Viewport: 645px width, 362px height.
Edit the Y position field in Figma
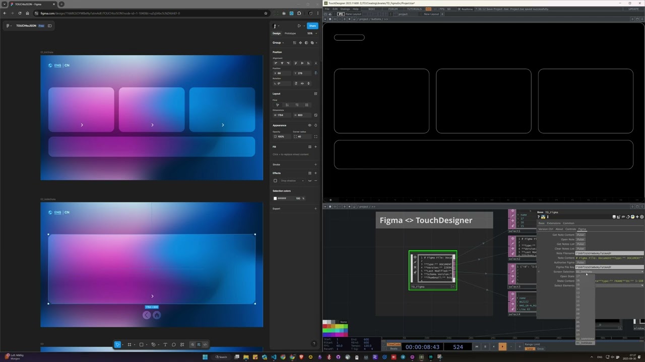[x=302, y=73]
